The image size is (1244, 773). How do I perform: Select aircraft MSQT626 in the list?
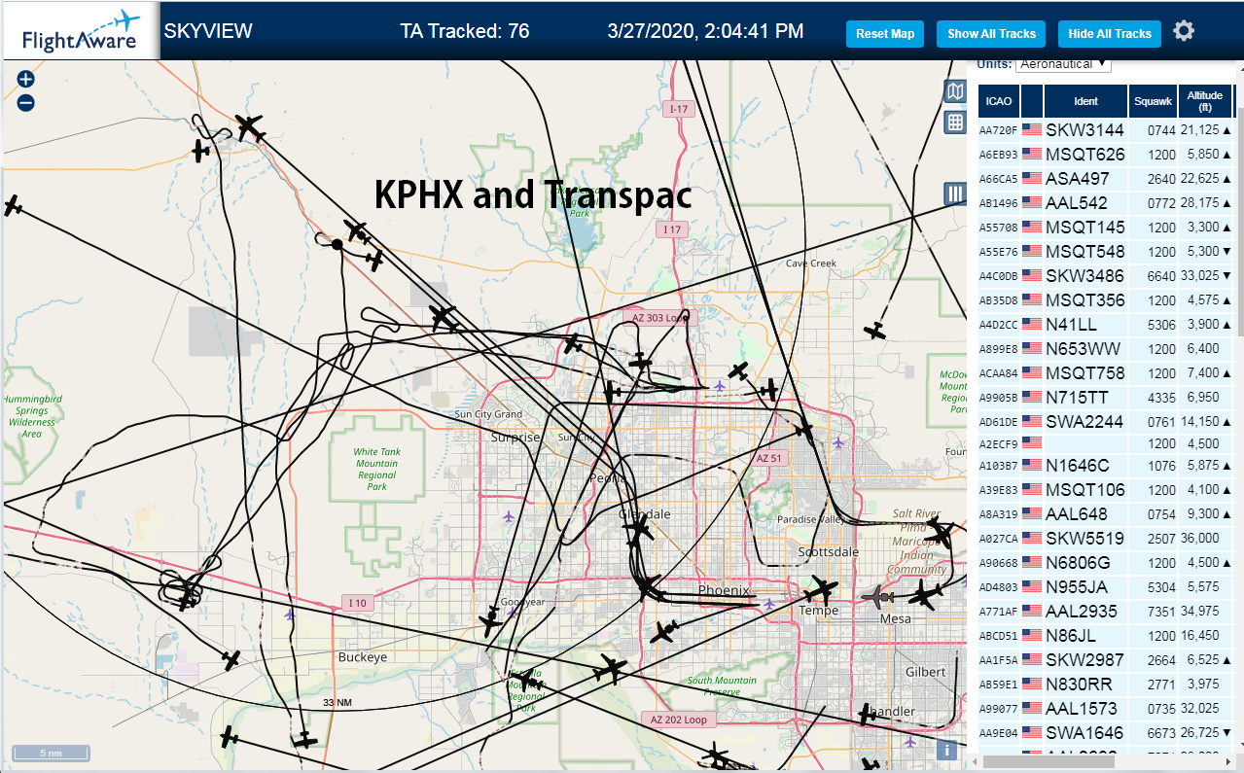(1084, 155)
